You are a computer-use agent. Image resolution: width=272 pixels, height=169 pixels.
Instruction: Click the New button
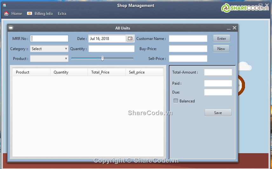pos(221,49)
